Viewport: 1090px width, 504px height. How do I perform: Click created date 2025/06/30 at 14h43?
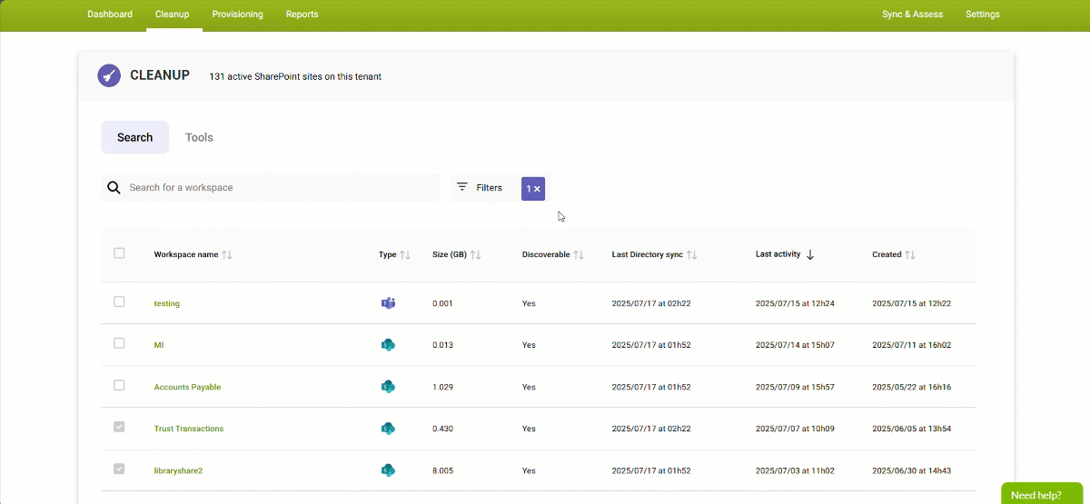tap(911, 470)
